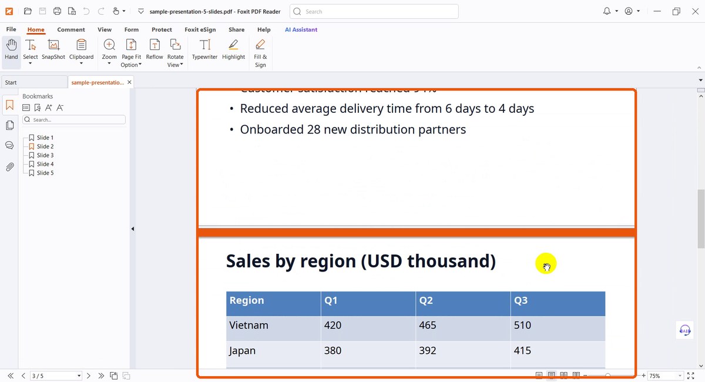Print the document using printer icon

(x=57, y=11)
